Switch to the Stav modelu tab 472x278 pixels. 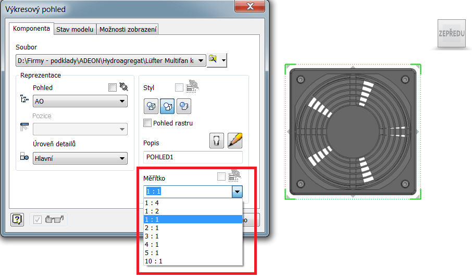click(75, 30)
